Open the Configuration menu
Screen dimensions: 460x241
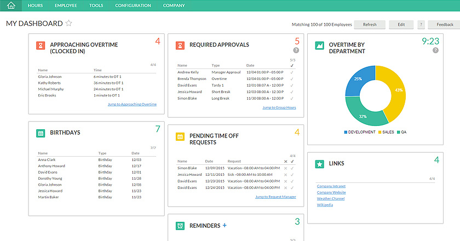[133, 5]
